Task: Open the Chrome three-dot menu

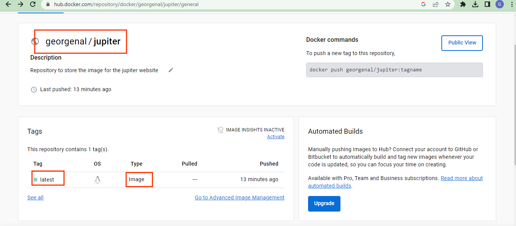Action: (x=511, y=5)
